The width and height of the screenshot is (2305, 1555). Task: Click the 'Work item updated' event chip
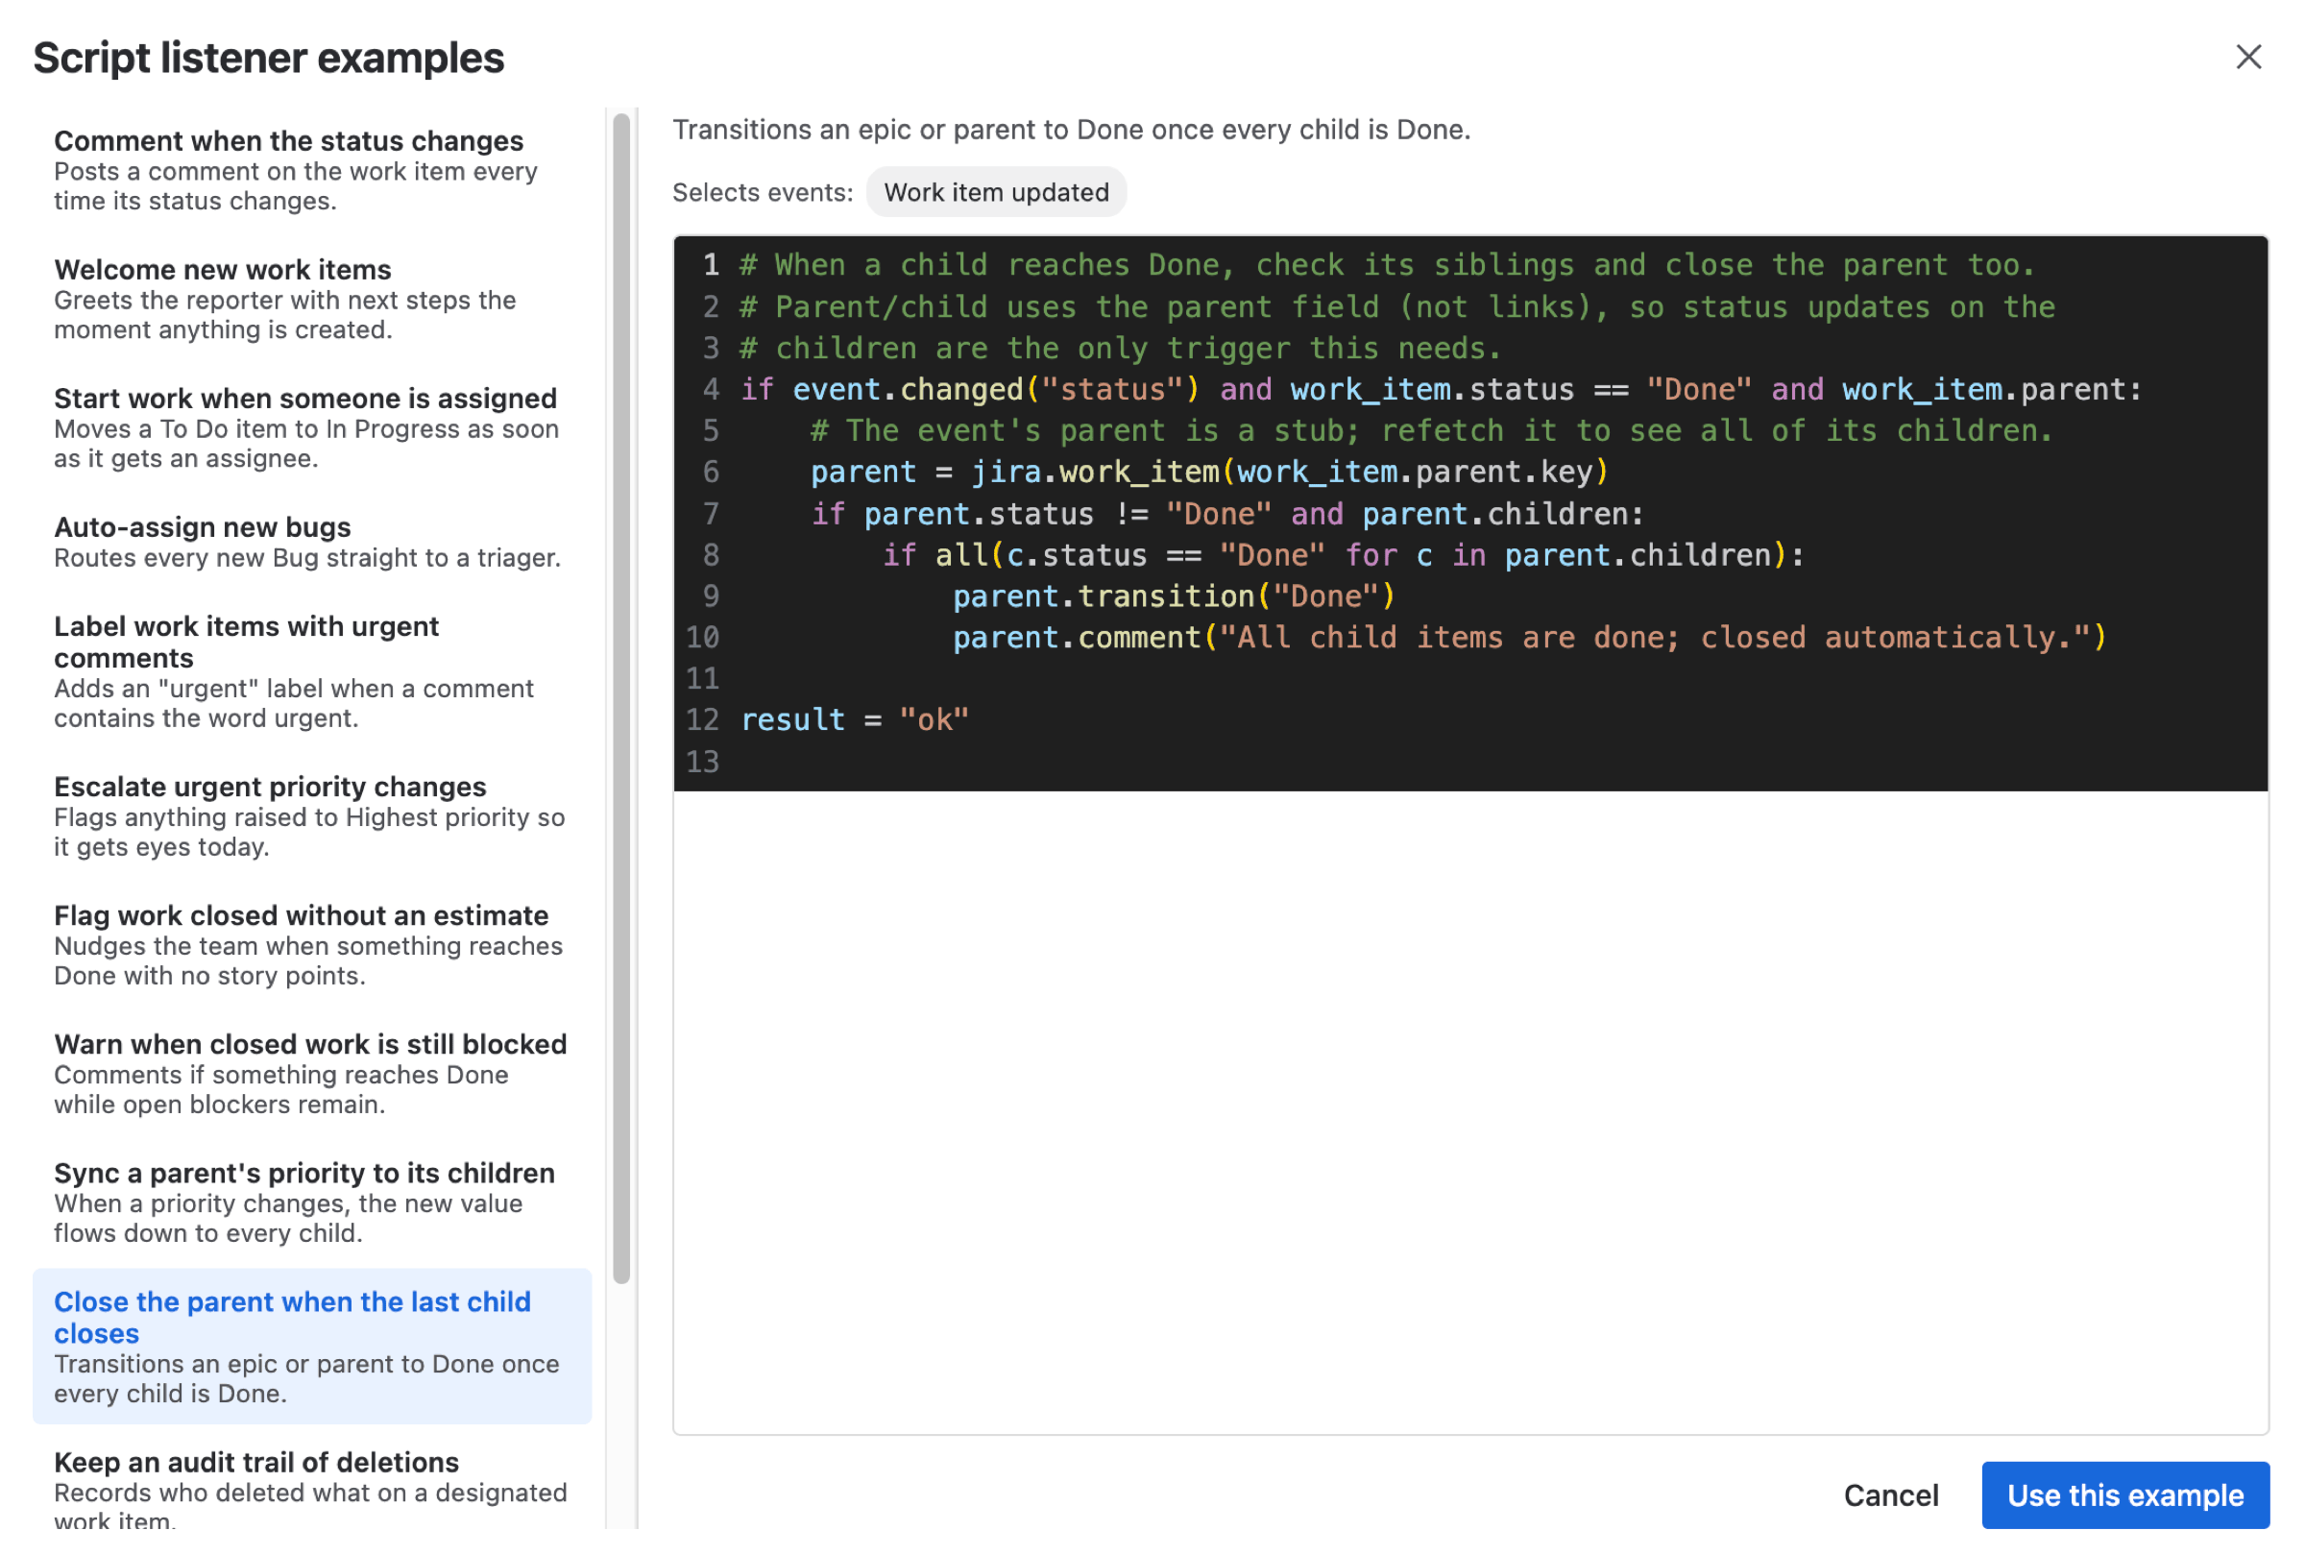pos(996,192)
